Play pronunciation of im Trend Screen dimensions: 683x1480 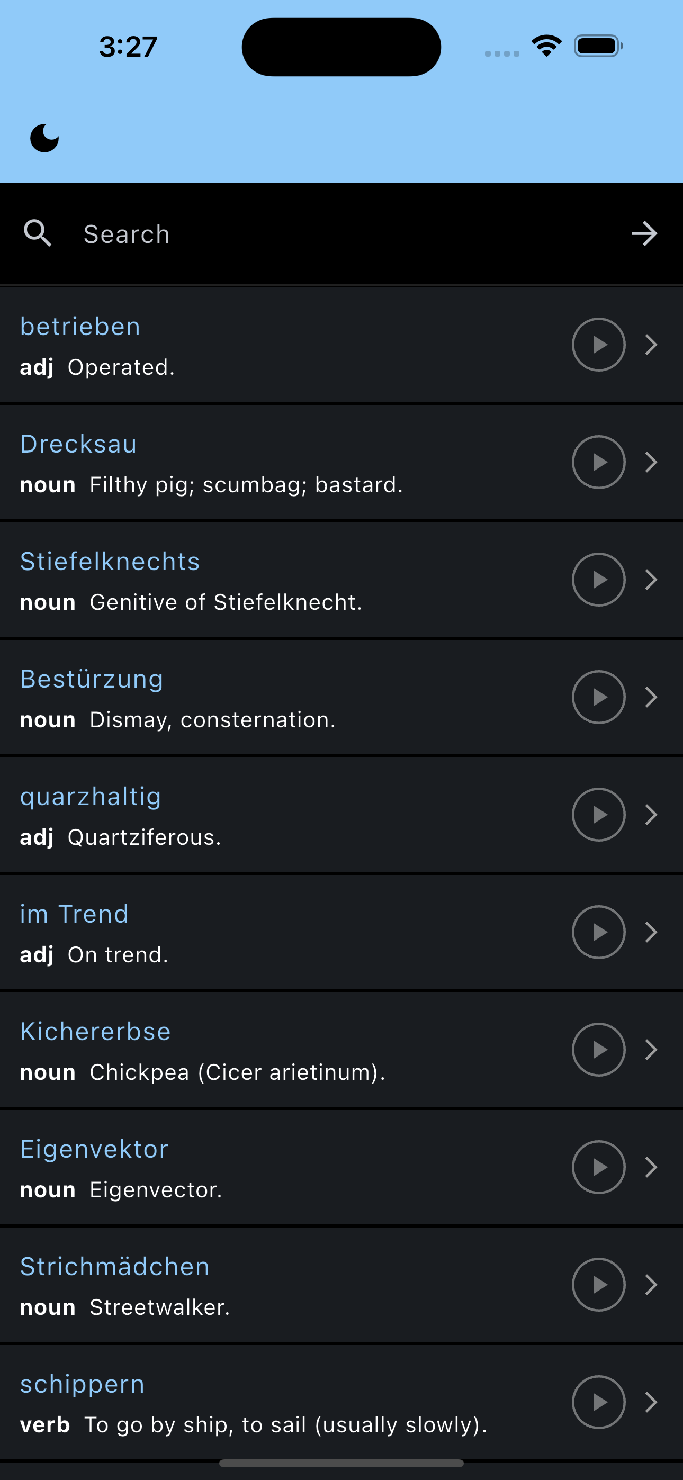click(598, 932)
